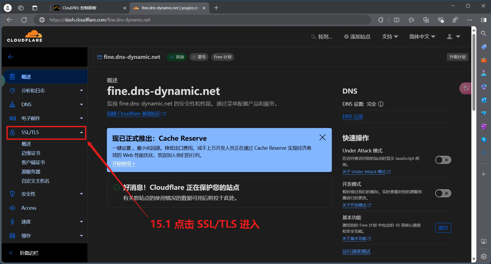Expand the 速度 menu arrow
Screen dimensions: 491x264
[x=81, y=222]
